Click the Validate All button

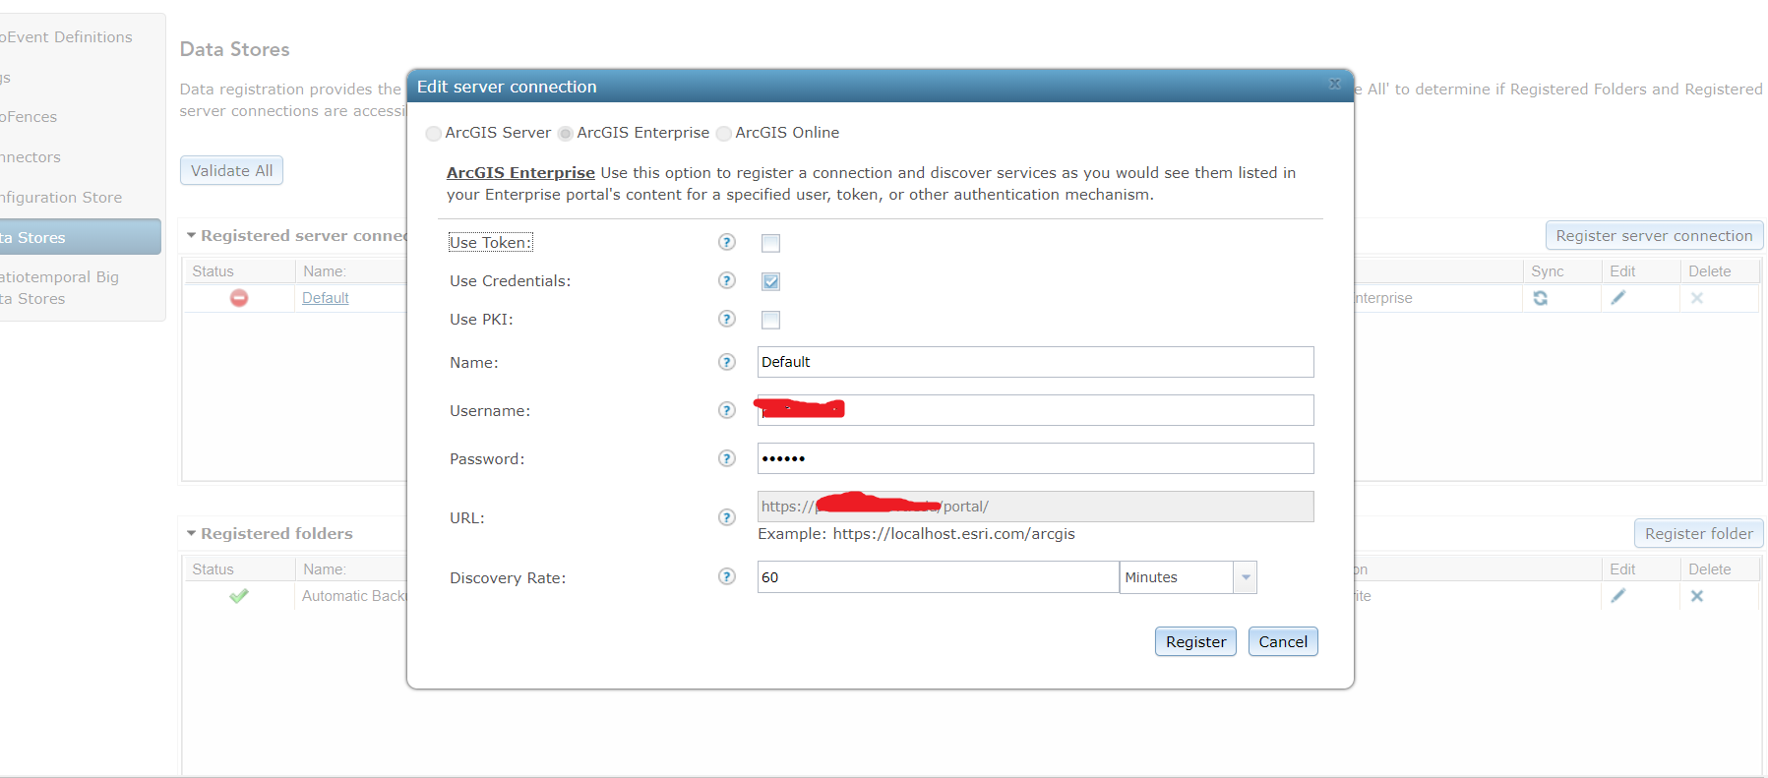click(x=232, y=170)
